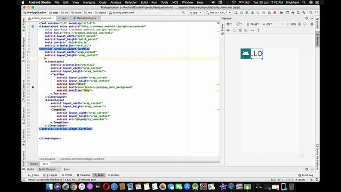Click the default margins icon in preview toolbar
Screen dimensions: 341x192
(246, 30)
